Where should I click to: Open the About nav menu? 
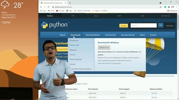(62, 35)
